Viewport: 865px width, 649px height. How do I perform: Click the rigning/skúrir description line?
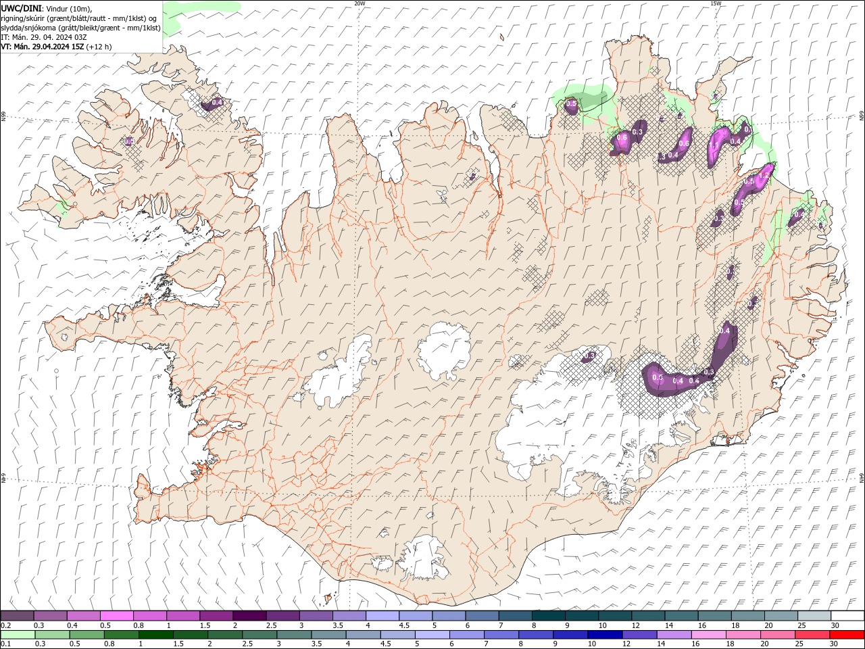pos(80,18)
